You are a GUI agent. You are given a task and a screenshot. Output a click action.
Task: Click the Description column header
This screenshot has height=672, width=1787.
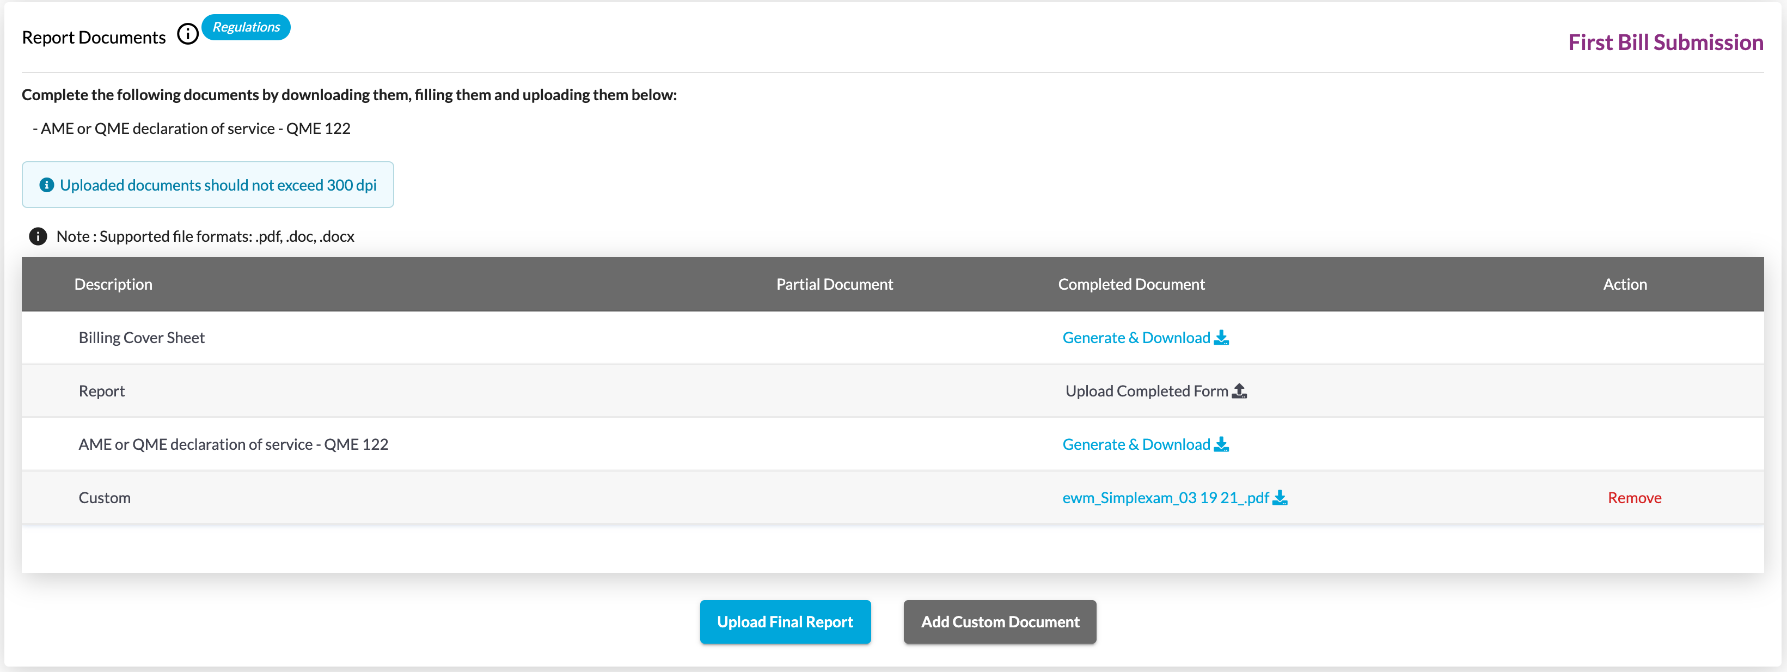tap(113, 284)
